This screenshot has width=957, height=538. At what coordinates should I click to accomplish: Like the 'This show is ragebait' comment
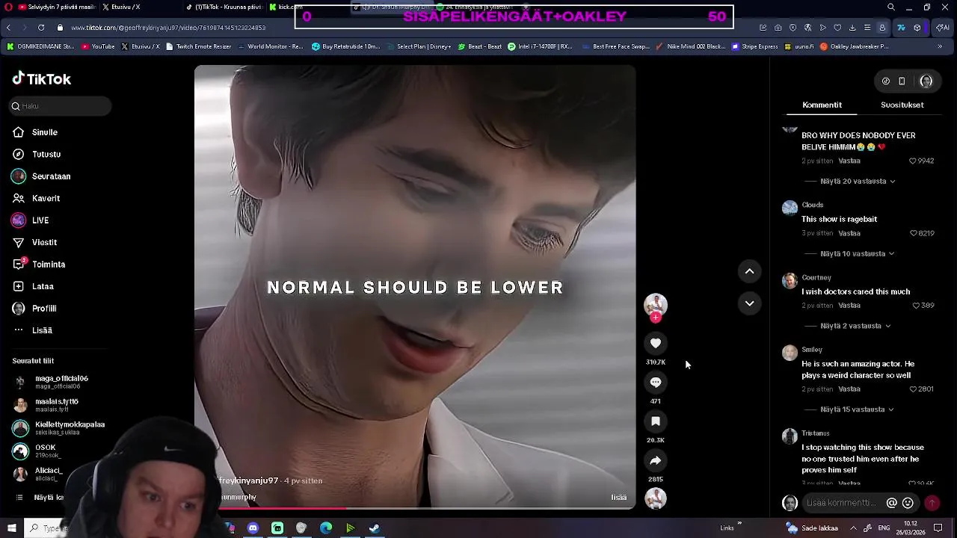pos(913,233)
